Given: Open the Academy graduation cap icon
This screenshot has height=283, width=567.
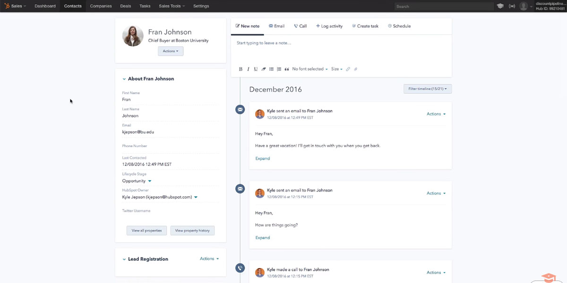Looking at the screenshot, I should point(500,6).
